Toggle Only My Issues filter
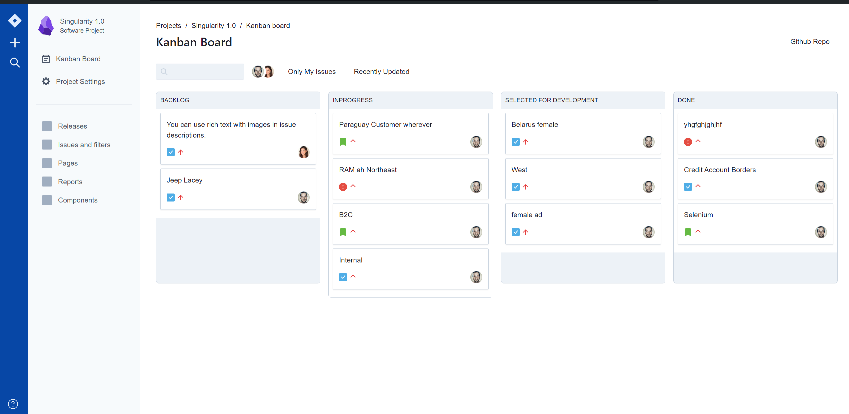This screenshot has height=414, width=849. point(312,72)
